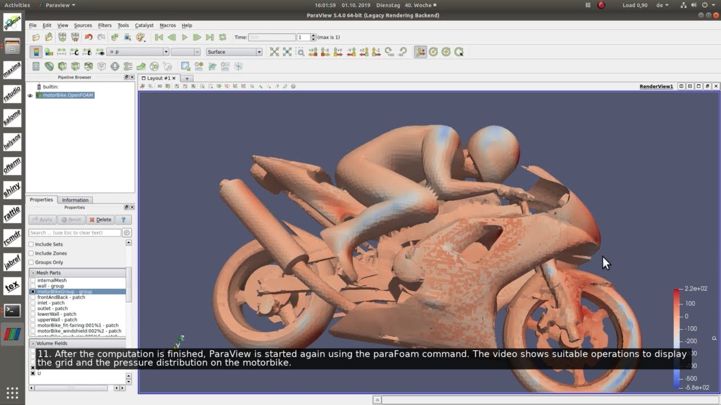Open the Paraview app menu in top bar

(56, 5)
